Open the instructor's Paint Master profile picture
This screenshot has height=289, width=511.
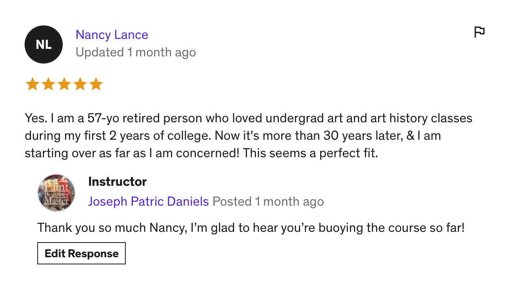click(x=56, y=193)
